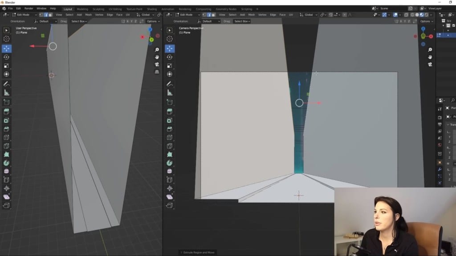Open Vertex menu in camera viewport header

[262, 15]
